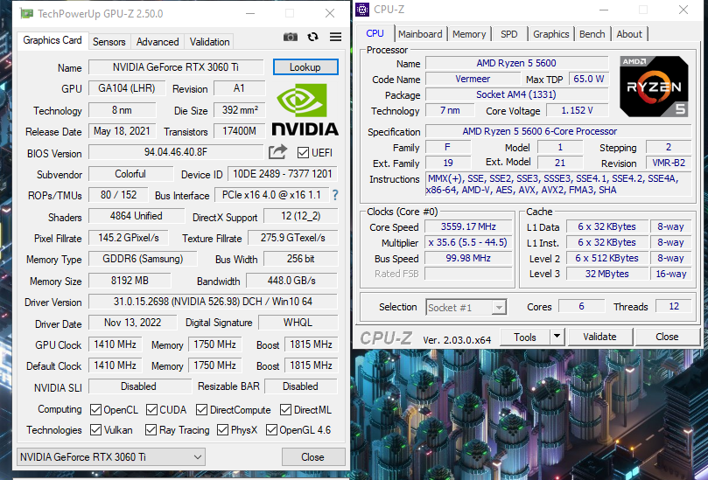Click the GPU Clock 1410 MHz value

tap(116, 344)
